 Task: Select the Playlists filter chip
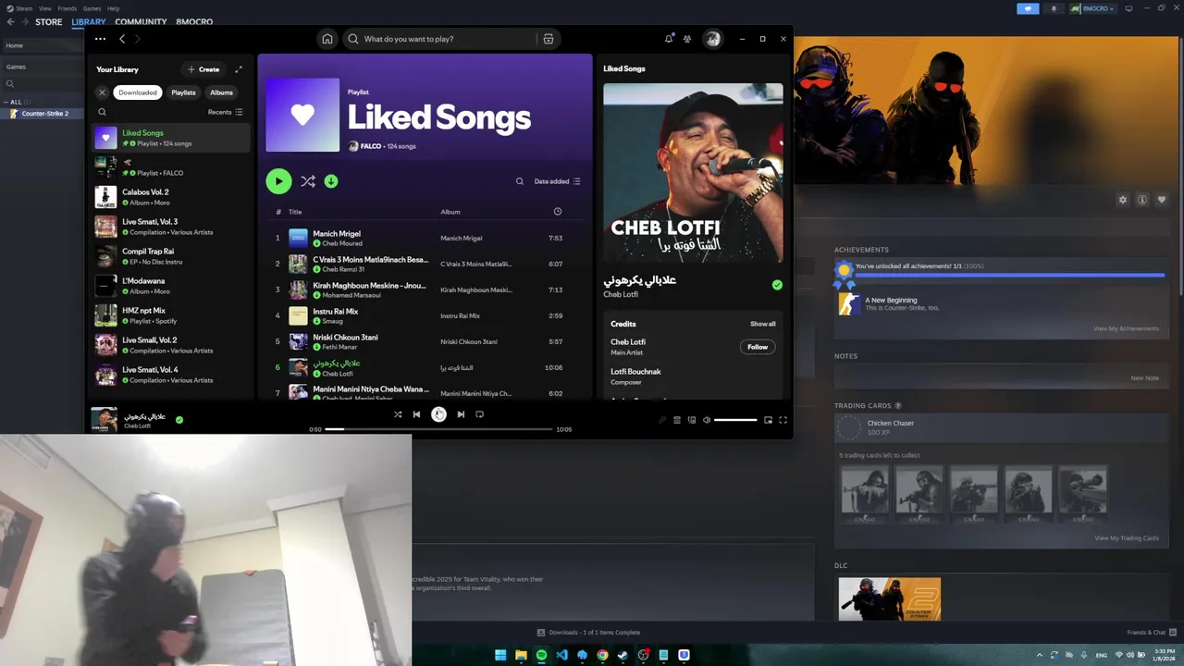click(183, 92)
